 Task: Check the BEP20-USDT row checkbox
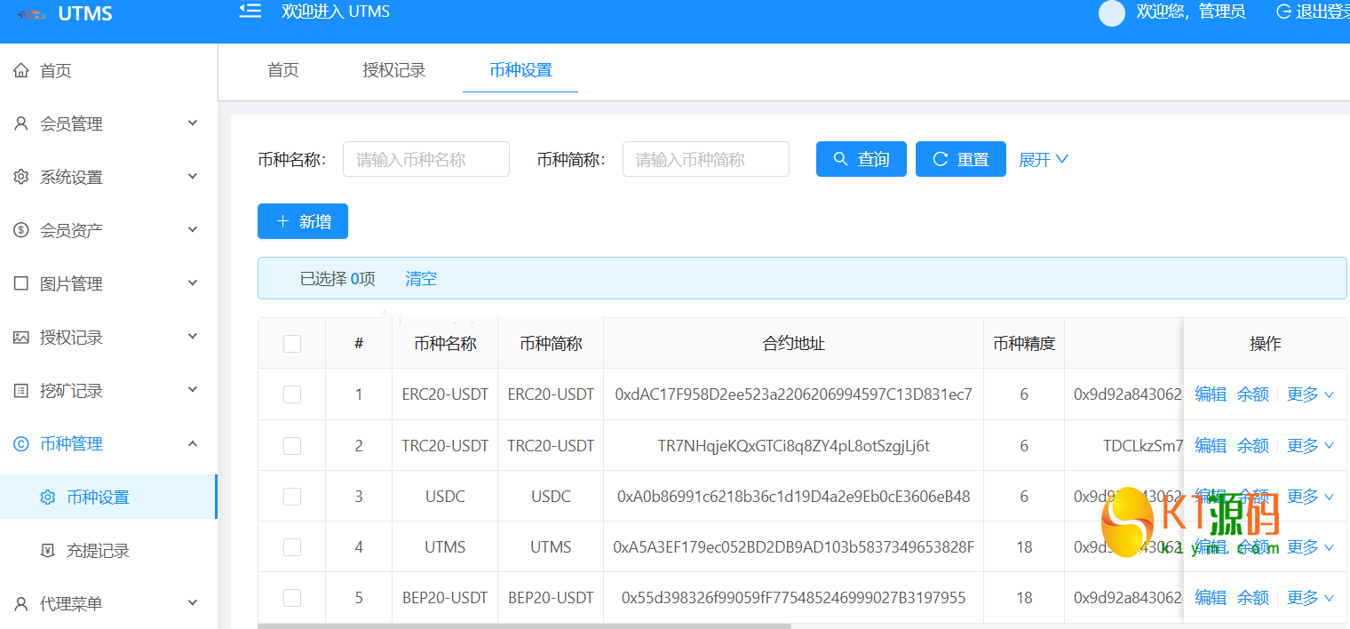pyautogui.click(x=292, y=598)
